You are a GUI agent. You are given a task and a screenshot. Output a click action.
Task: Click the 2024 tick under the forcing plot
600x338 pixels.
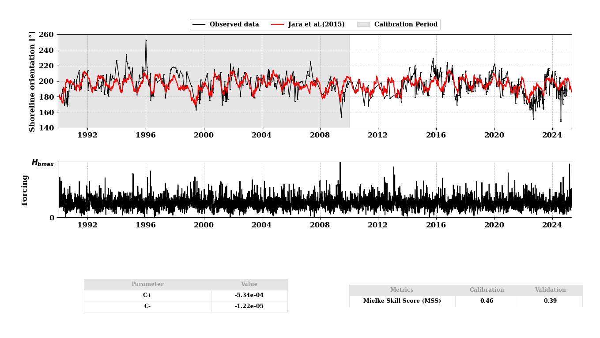(552, 225)
